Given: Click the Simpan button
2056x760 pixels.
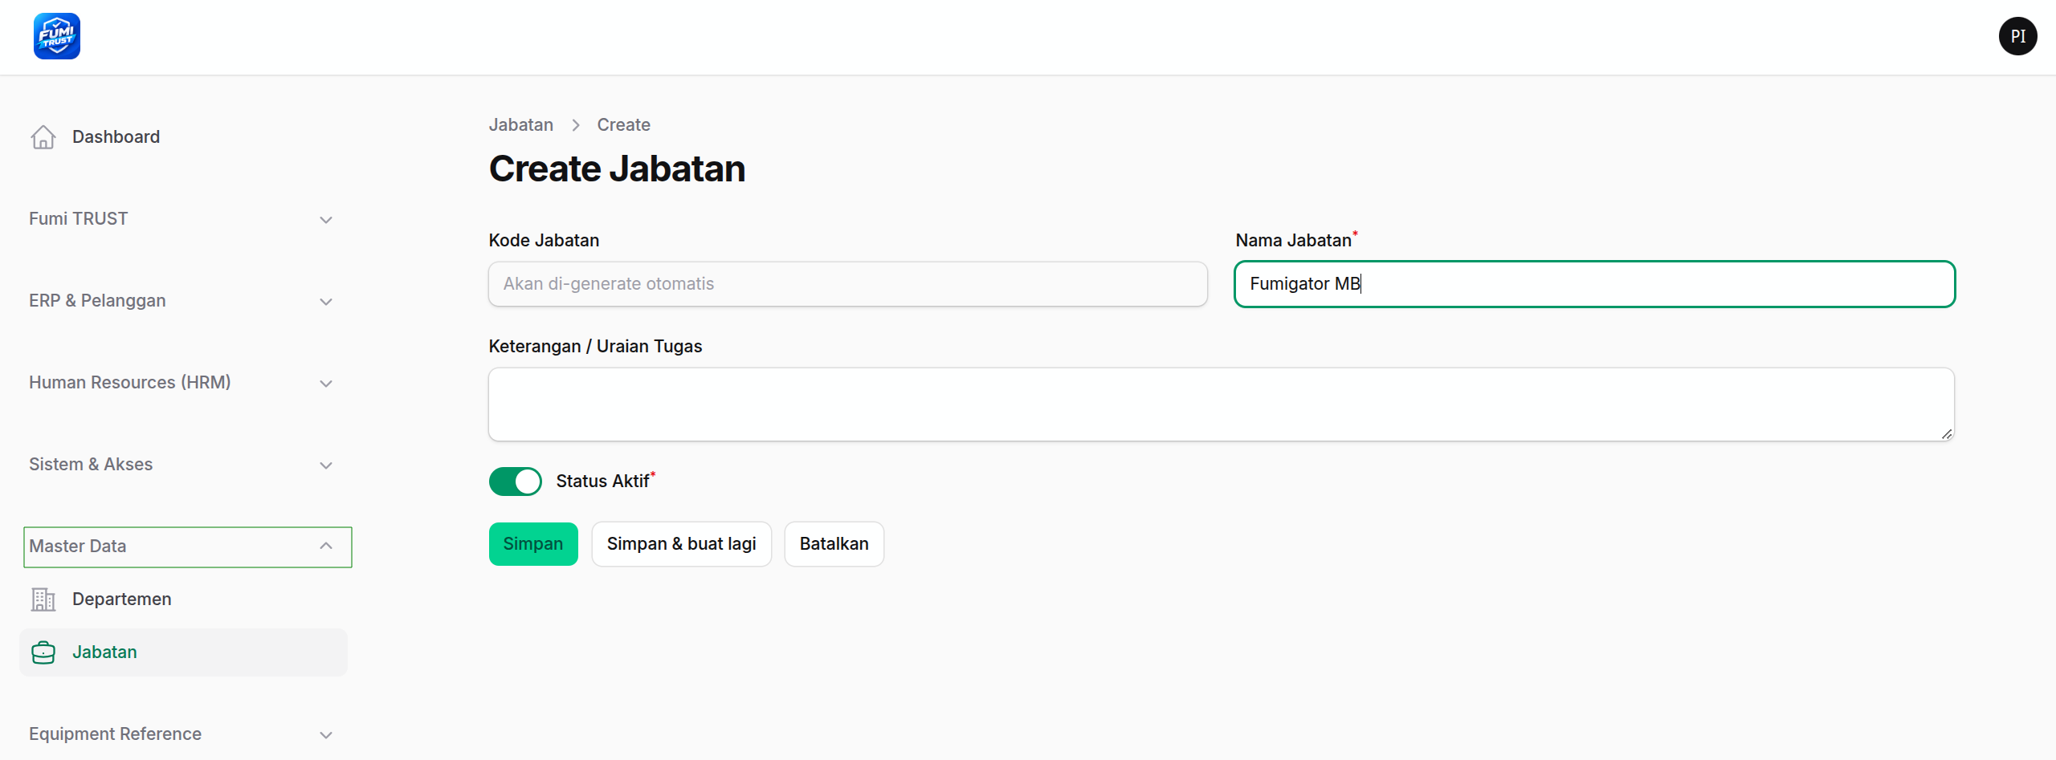Looking at the screenshot, I should pyautogui.click(x=533, y=544).
